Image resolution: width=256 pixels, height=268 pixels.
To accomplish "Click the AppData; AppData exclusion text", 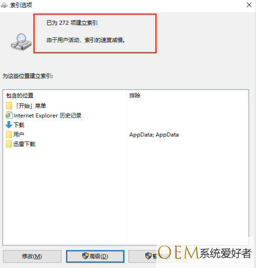I will 154,135.
